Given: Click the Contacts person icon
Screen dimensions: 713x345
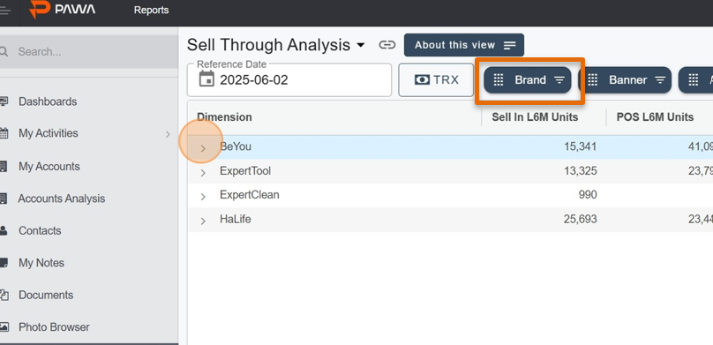Looking at the screenshot, I should 4,230.
